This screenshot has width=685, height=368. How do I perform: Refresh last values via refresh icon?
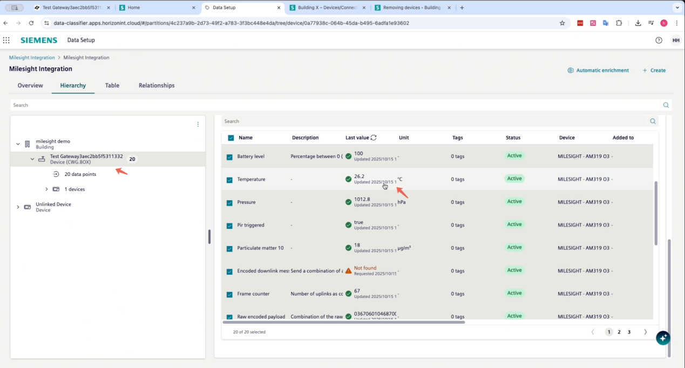[x=374, y=138]
